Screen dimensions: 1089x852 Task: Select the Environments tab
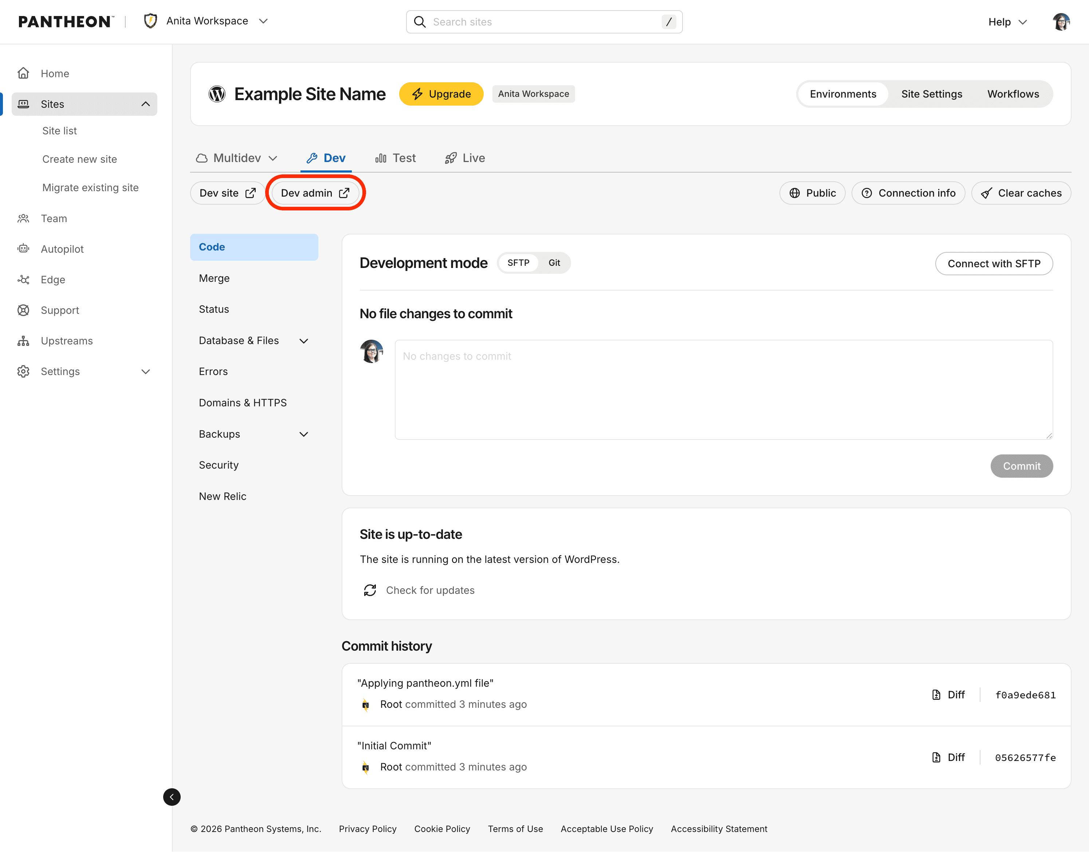tap(842, 94)
